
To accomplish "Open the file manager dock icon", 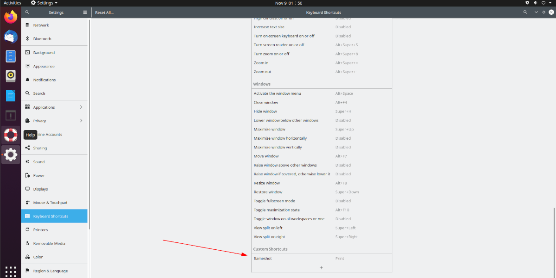I will [11, 56].
